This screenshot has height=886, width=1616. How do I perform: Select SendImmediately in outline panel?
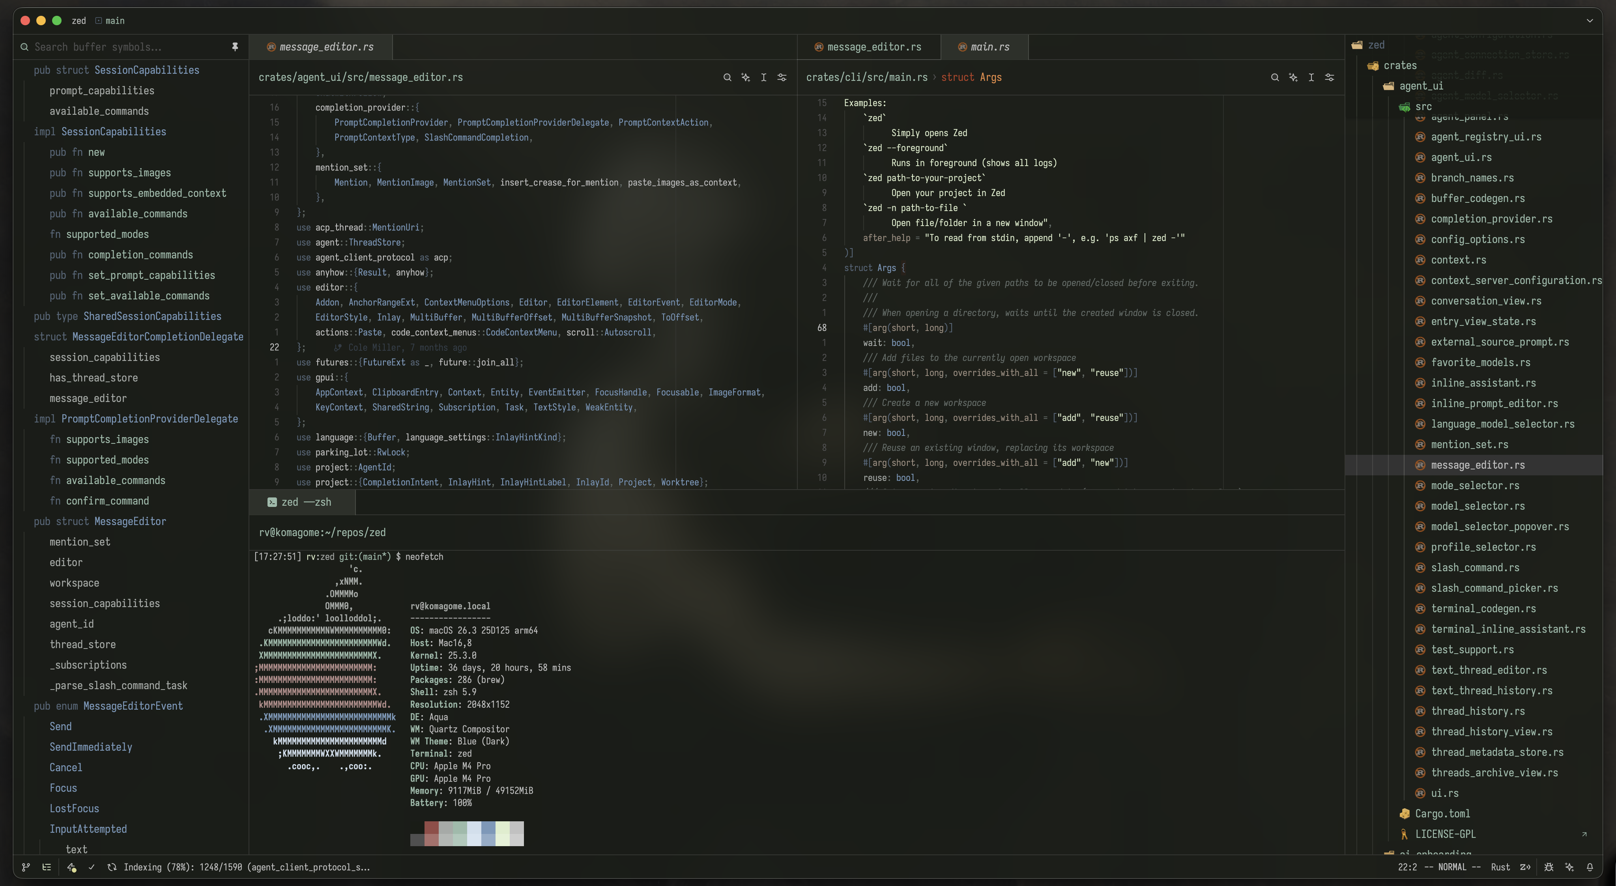[x=91, y=747]
